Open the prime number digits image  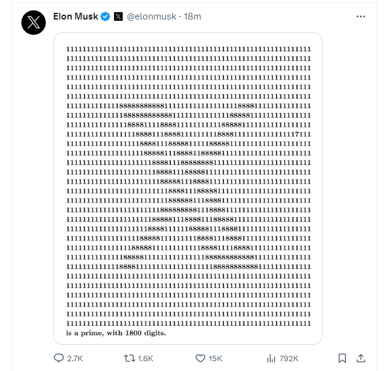click(188, 189)
